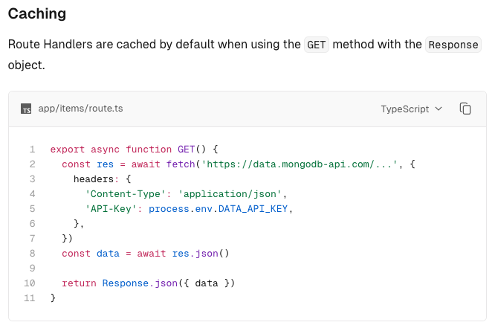Click line number 10 in code block

pyautogui.click(x=30, y=283)
